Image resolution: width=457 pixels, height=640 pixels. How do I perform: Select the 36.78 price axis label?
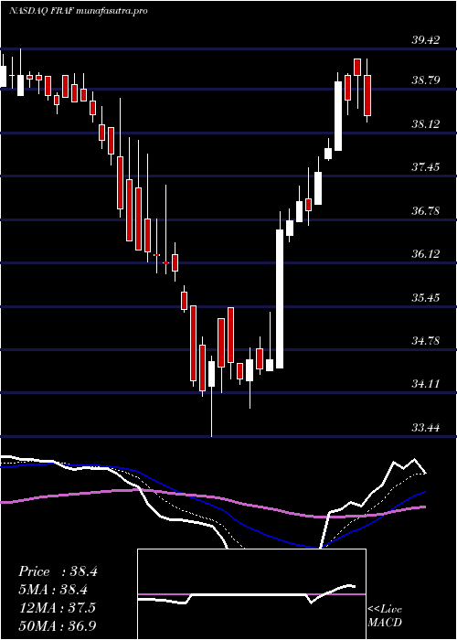coord(426,210)
